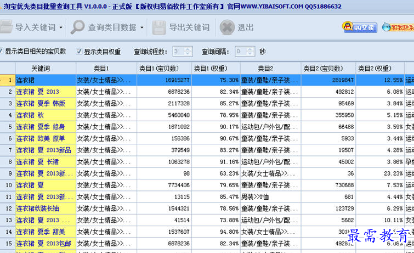The width and height of the screenshot is (414, 253).
Task: Toggle 显示类目权重 checkbox
Action: click(79, 51)
